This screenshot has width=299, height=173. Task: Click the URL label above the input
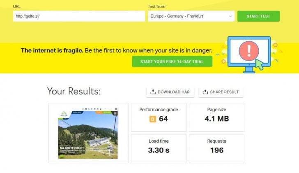(17, 7)
